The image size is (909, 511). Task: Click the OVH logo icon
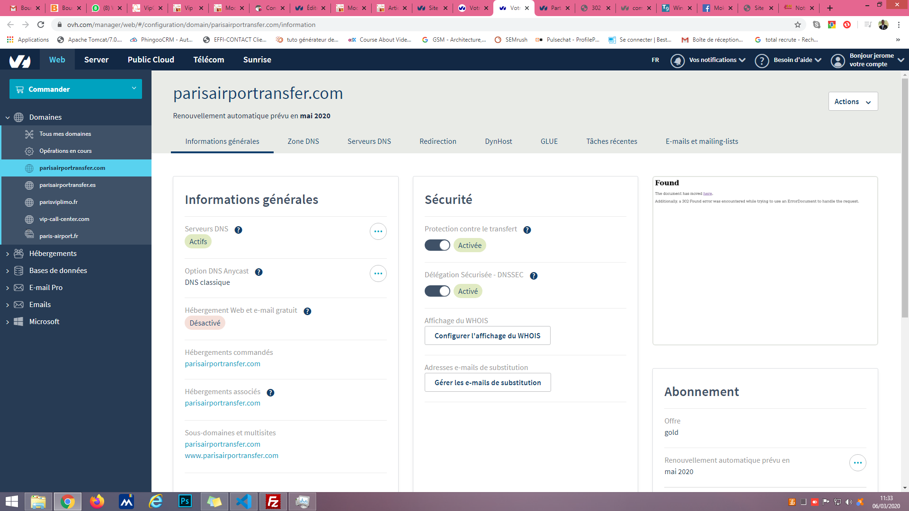20,60
